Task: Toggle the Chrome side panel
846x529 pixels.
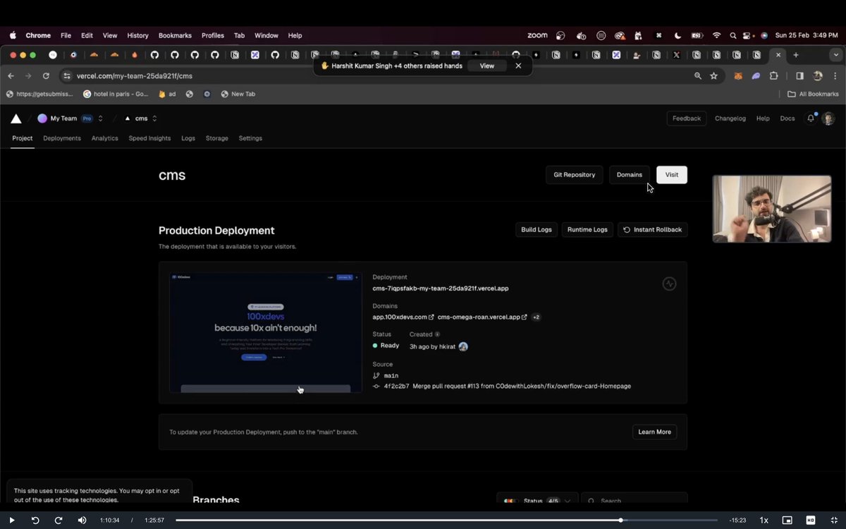Action: pos(799,75)
